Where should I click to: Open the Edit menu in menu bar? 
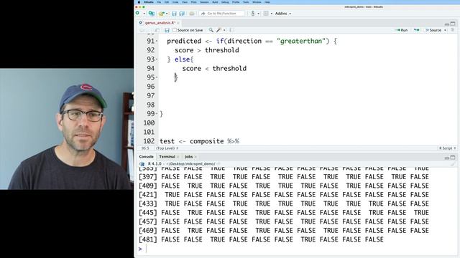(167, 2)
